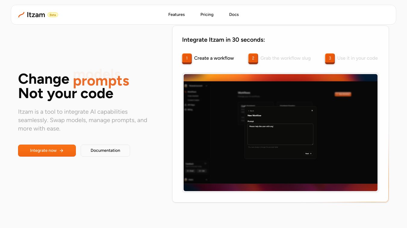Image resolution: width=407 pixels, height=228 pixels.
Task: Click the Prompt text box in the demo
Action: 280,134
